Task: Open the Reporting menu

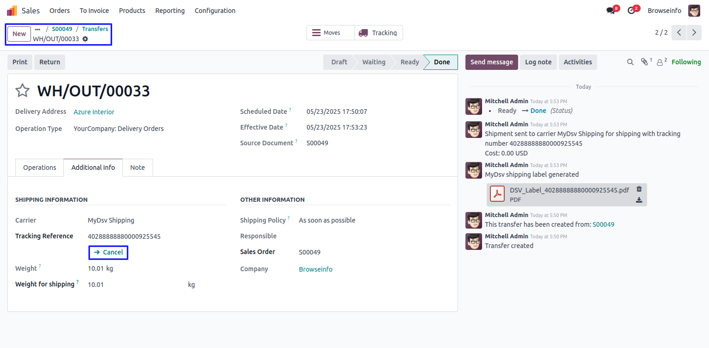Action: point(170,11)
